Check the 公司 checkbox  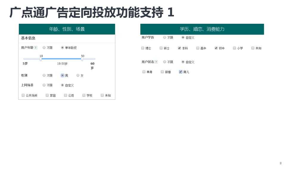click(66, 95)
